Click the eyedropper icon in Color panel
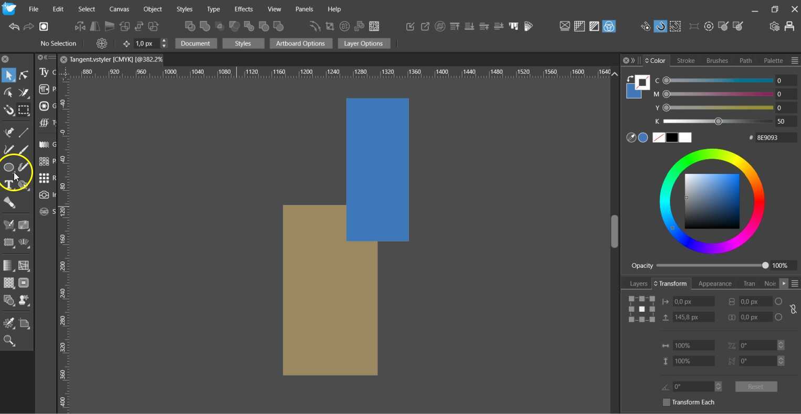Viewport: 801px width, 414px height. (631, 137)
